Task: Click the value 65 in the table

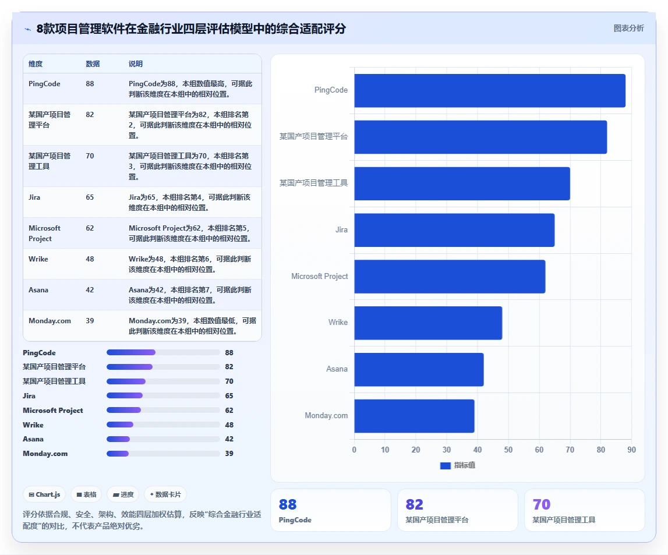Action: 90,197
